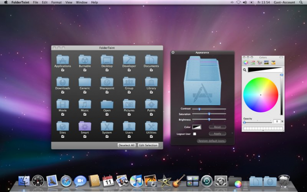307x192 pixels.
Task: Open the Image Palettes picker in Colors
Action: pyautogui.click(x=266, y=63)
